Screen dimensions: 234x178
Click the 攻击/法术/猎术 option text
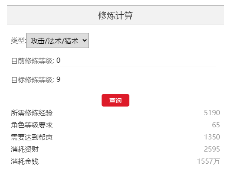coord(54,41)
